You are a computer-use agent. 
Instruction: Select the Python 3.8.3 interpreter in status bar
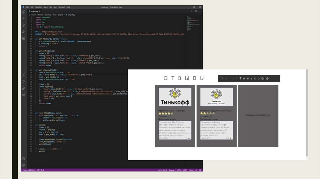29,170
